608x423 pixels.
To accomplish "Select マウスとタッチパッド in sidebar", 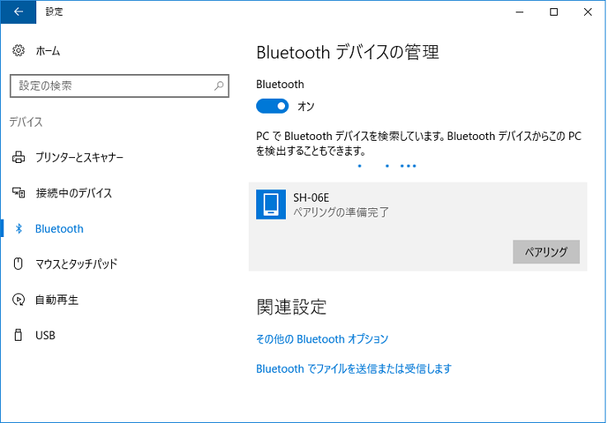I will point(77,264).
